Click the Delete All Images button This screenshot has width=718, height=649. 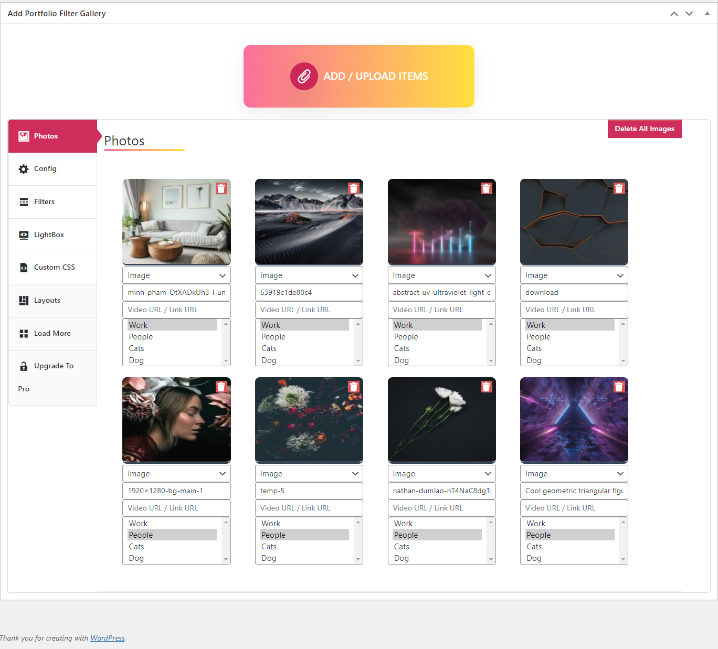click(x=645, y=129)
